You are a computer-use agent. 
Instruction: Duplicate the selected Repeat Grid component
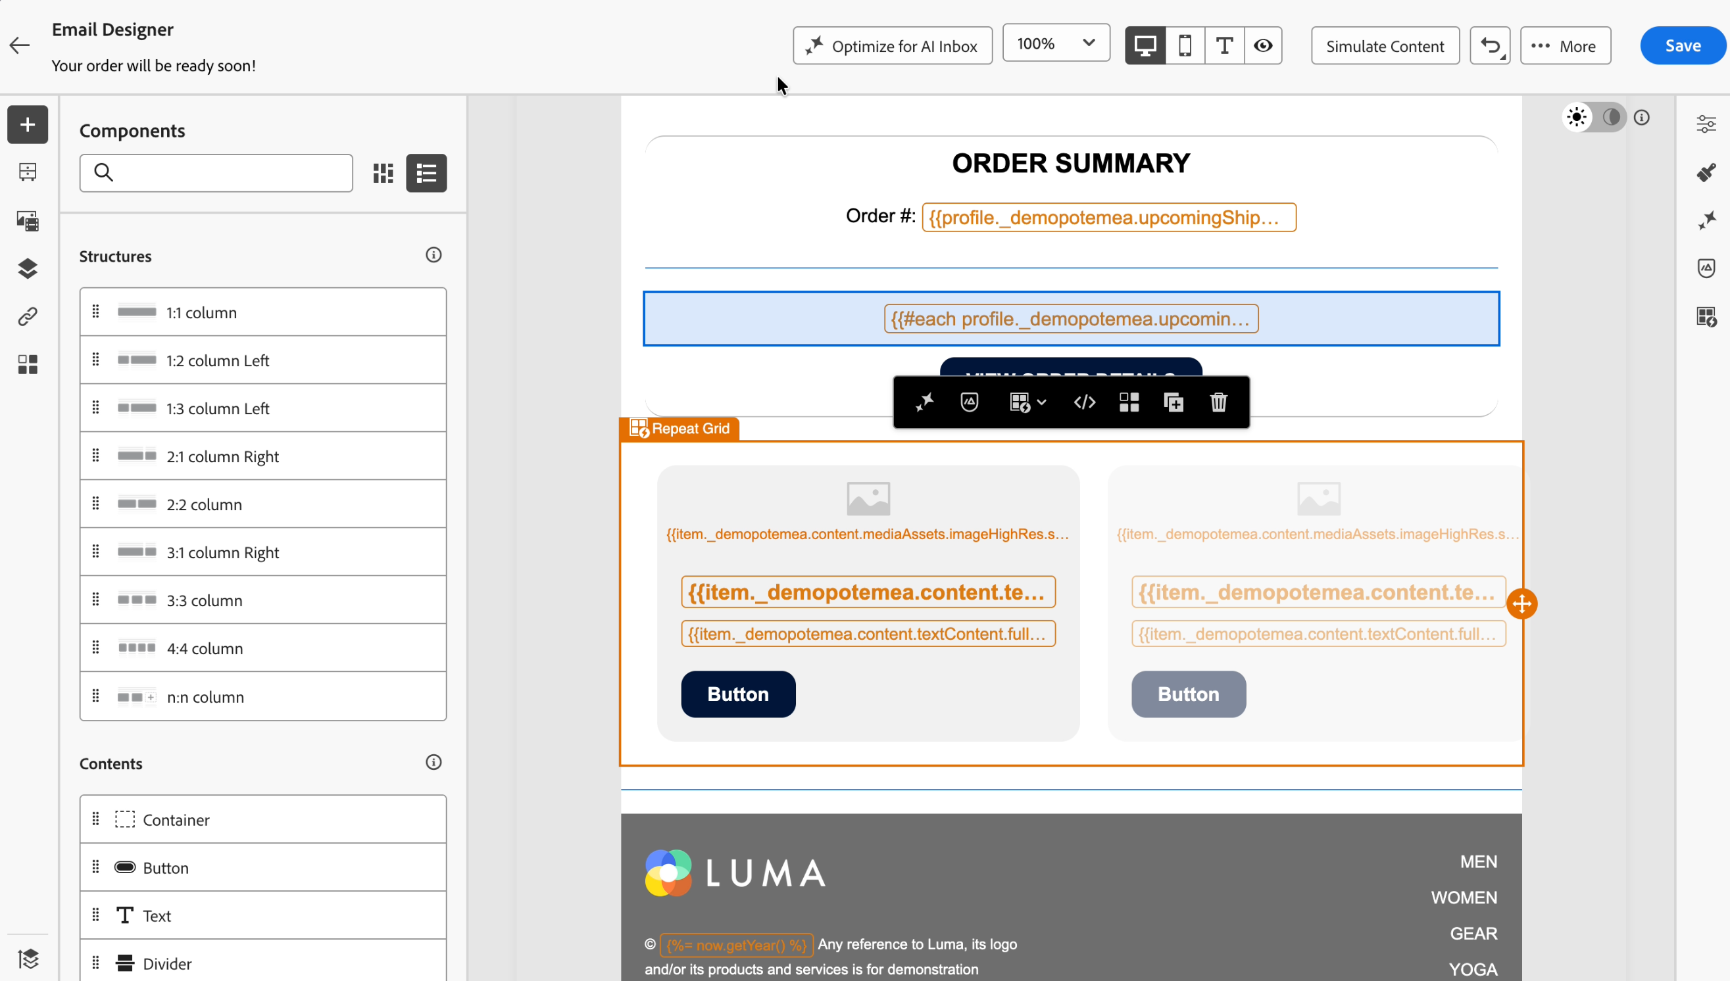[x=1174, y=402]
